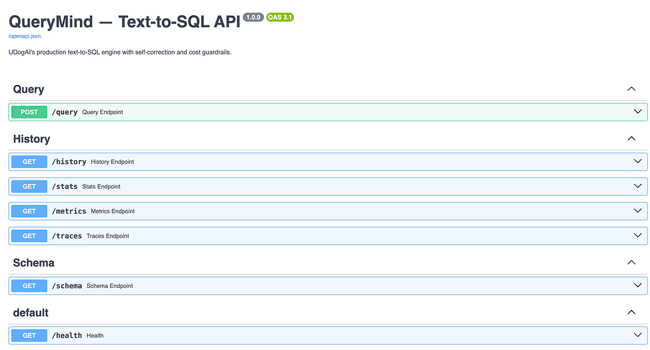Click the GET badge on /schema row
This screenshot has width=650, height=350.
click(29, 286)
